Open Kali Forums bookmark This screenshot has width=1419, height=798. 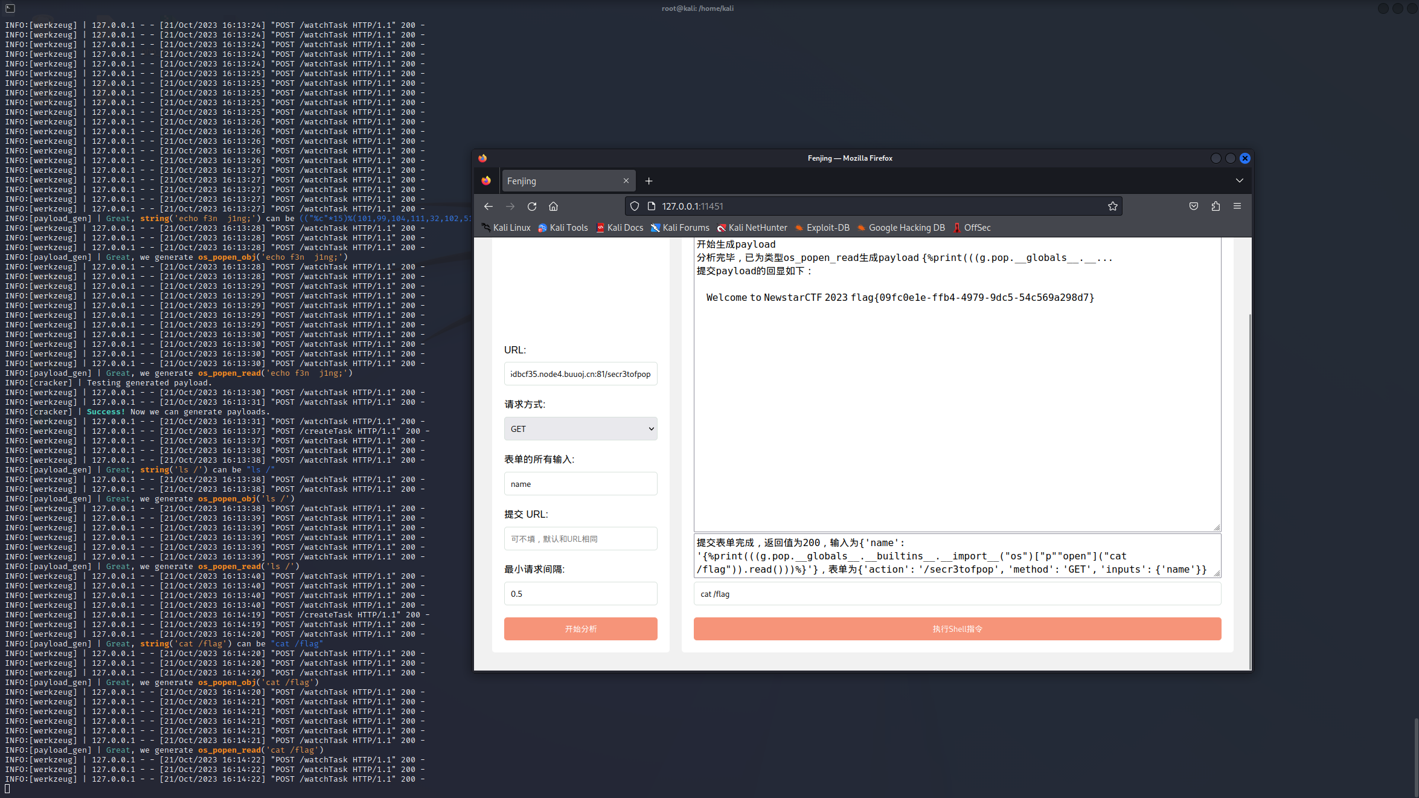680,228
